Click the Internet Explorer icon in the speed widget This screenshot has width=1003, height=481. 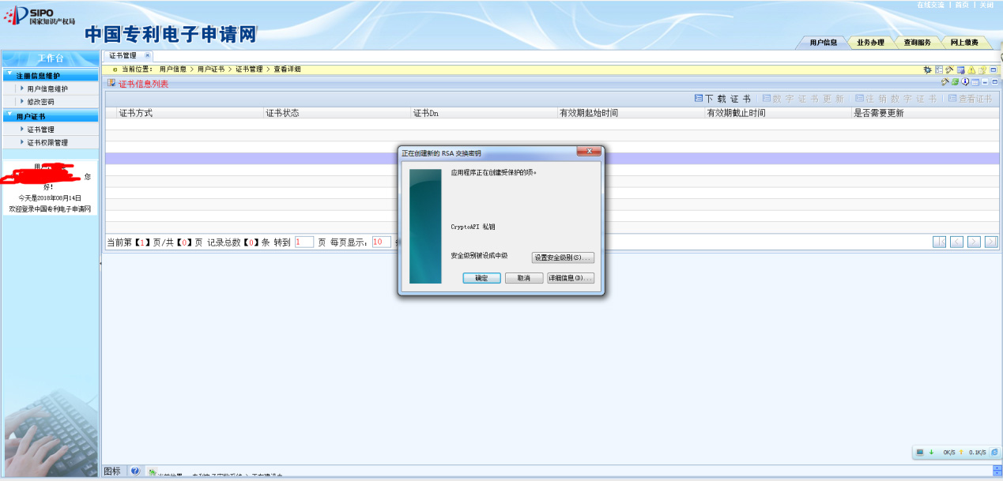click(995, 452)
